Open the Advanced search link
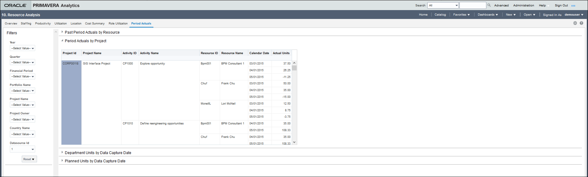The width and height of the screenshot is (588, 177). (x=501, y=6)
